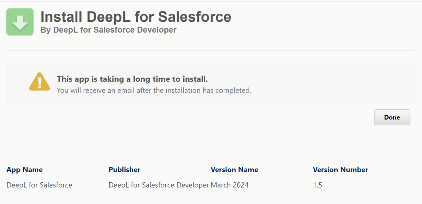
Task: Click the email notification text under the warning
Action: click(154, 90)
